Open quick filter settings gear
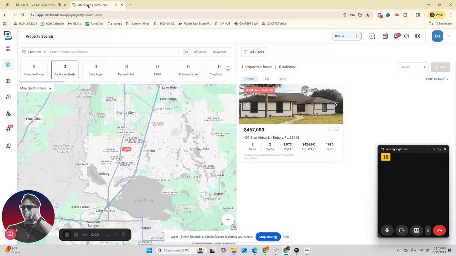The width and height of the screenshot is (456, 256). click(228, 69)
